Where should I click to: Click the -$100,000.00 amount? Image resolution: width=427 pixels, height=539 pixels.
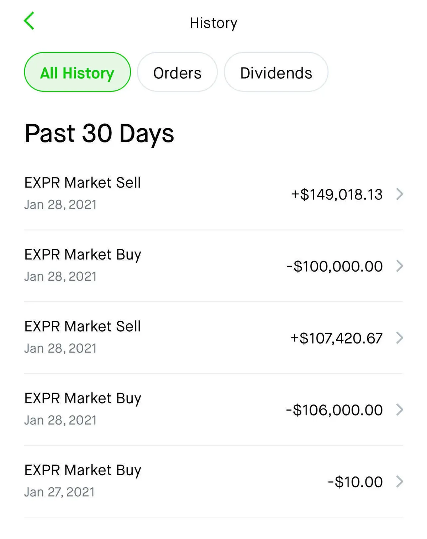point(334,266)
